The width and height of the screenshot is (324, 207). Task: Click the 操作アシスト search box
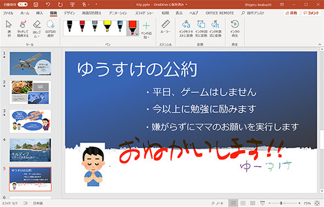coord(253,13)
